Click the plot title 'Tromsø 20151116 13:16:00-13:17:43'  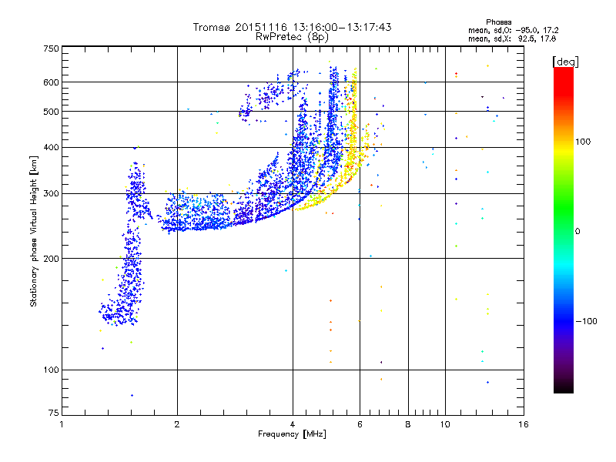292,27
